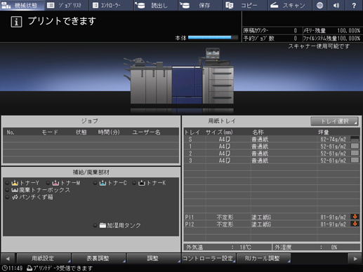
Task: Click the RUカール調整 button
Action: click(263, 258)
